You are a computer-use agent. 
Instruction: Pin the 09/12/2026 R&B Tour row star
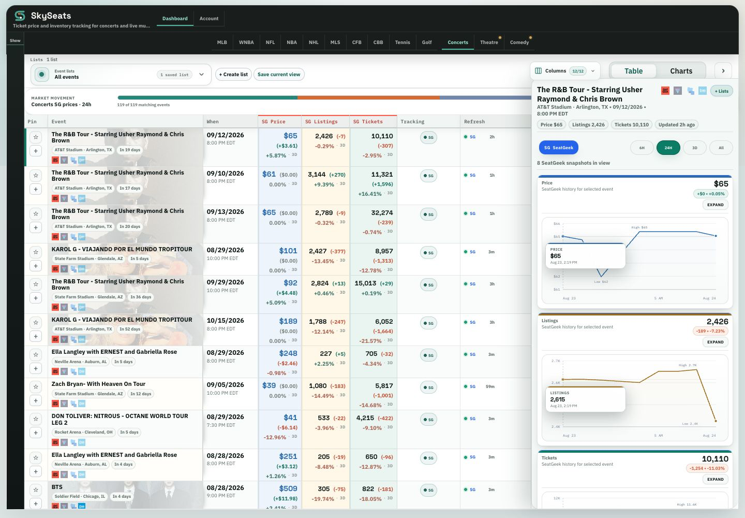click(x=36, y=137)
